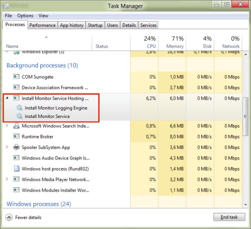Switch to the Details tab
The width and height of the screenshot is (251, 229).
tap(129, 25)
